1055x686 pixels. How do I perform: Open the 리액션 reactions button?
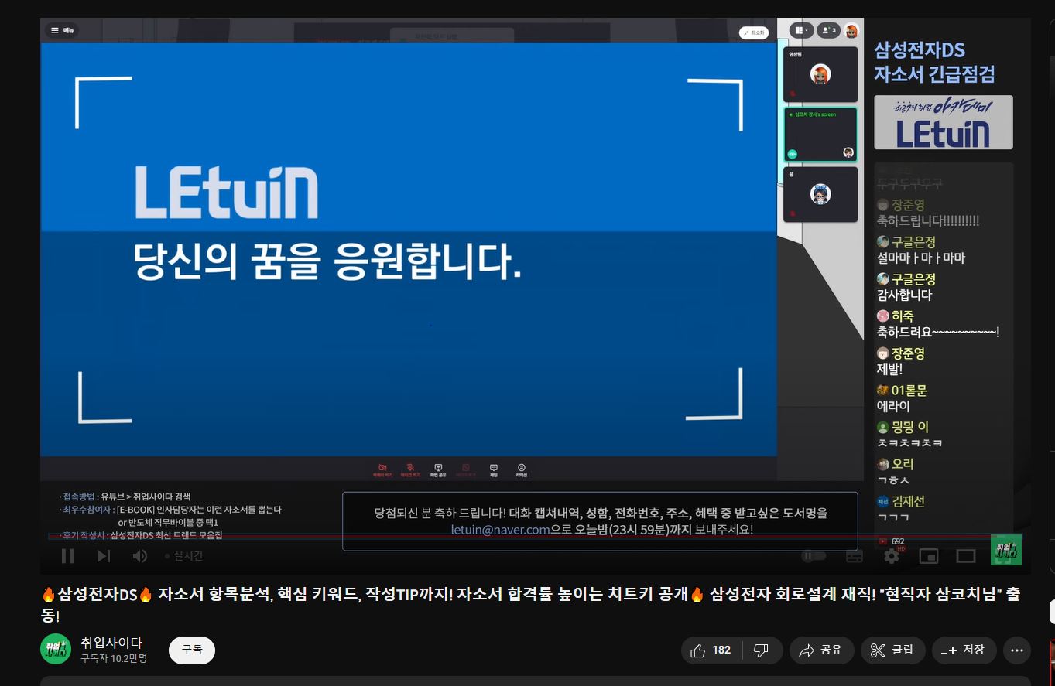coord(522,470)
